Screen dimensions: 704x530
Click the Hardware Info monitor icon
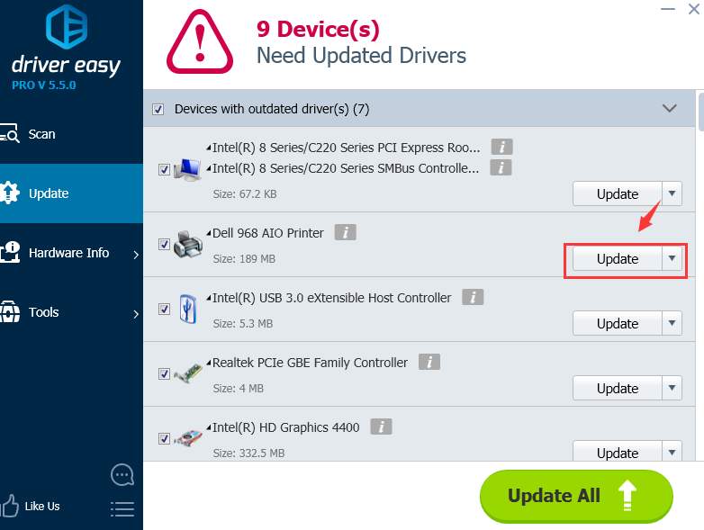point(10,252)
